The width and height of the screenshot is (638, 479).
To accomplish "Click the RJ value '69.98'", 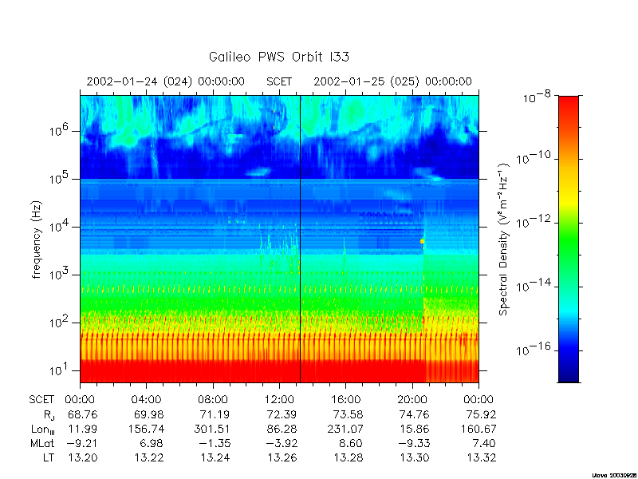I will 149,414.
